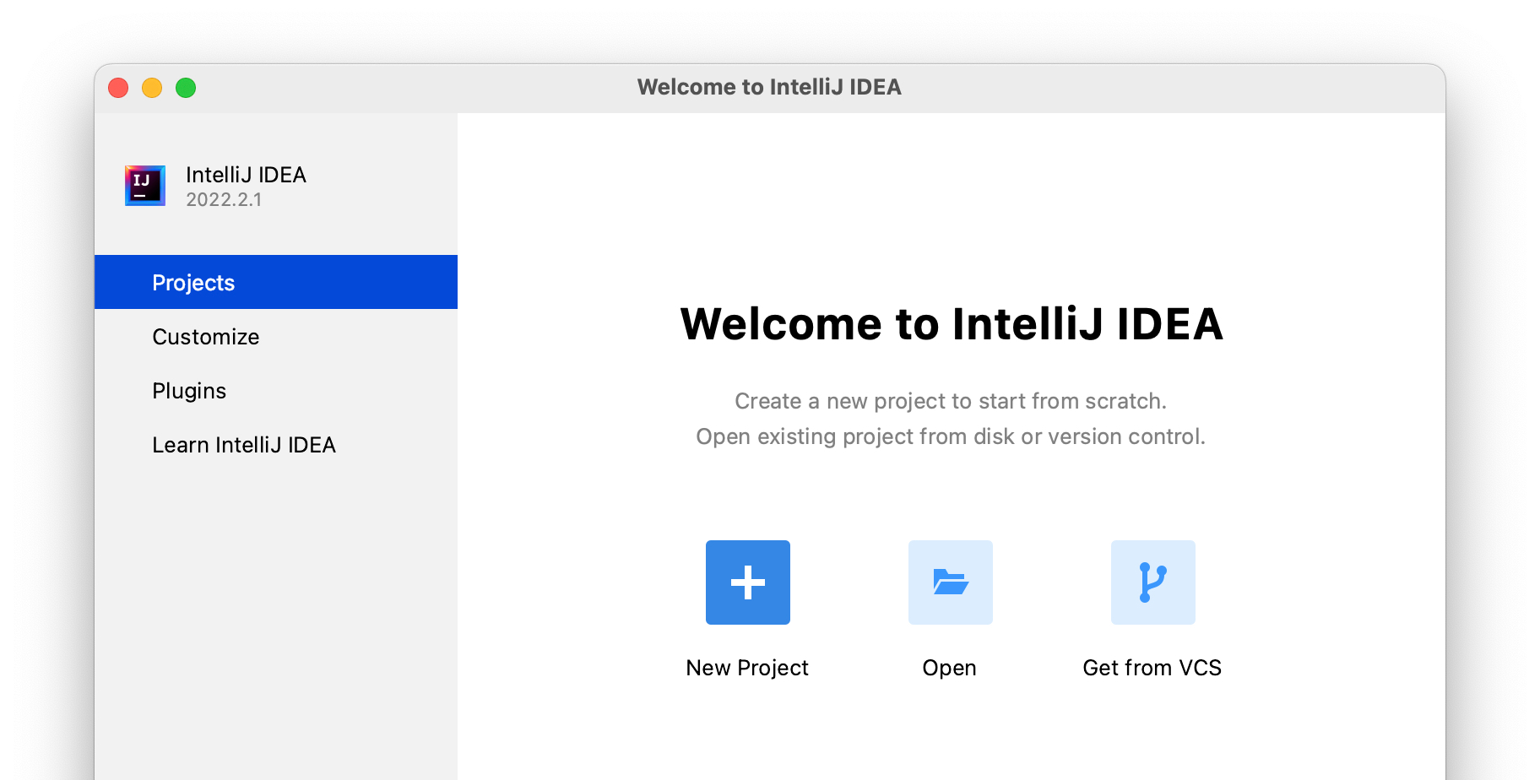Open the Customize section
Viewport: 1540px width, 780px height.
[276, 336]
